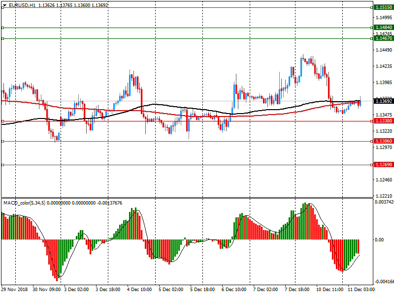Image resolution: width=394 pixels, height=295 pixels.
Task: Select the 1.14840 green price label
Action: coord(383,28)
